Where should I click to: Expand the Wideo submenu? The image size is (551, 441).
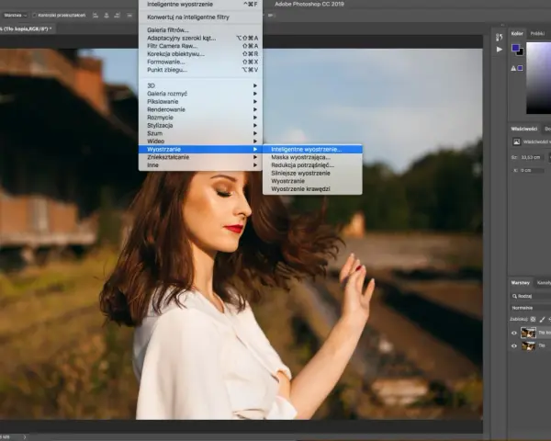200,141
